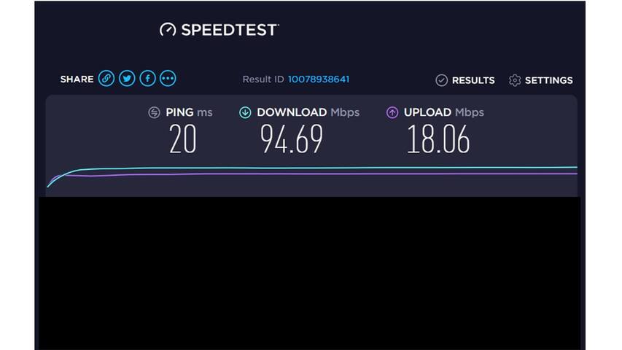The image size is (622, 350).
Task: Click the 18.06 upload speed value
Action: click(x=438, y=139)
